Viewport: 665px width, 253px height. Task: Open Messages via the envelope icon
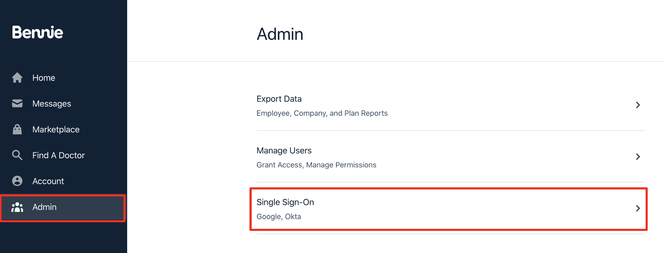pyautogui.click(x=17, y=103)
